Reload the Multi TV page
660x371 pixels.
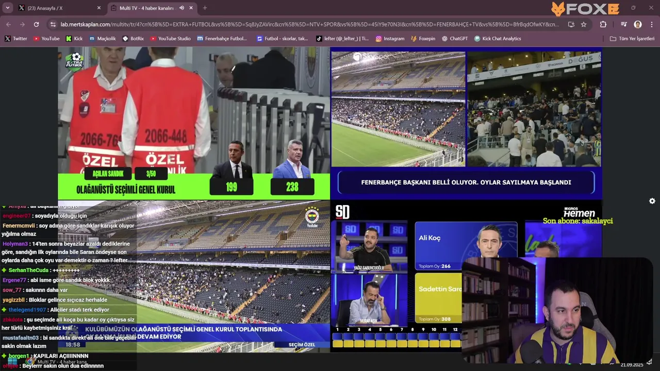tap(36, 24)
